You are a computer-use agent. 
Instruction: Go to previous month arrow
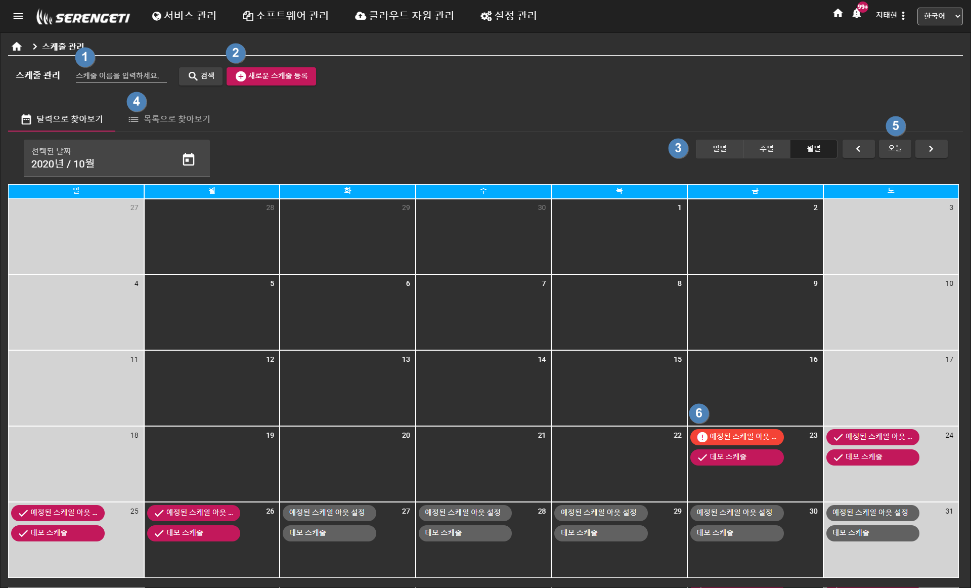point(858,149)
